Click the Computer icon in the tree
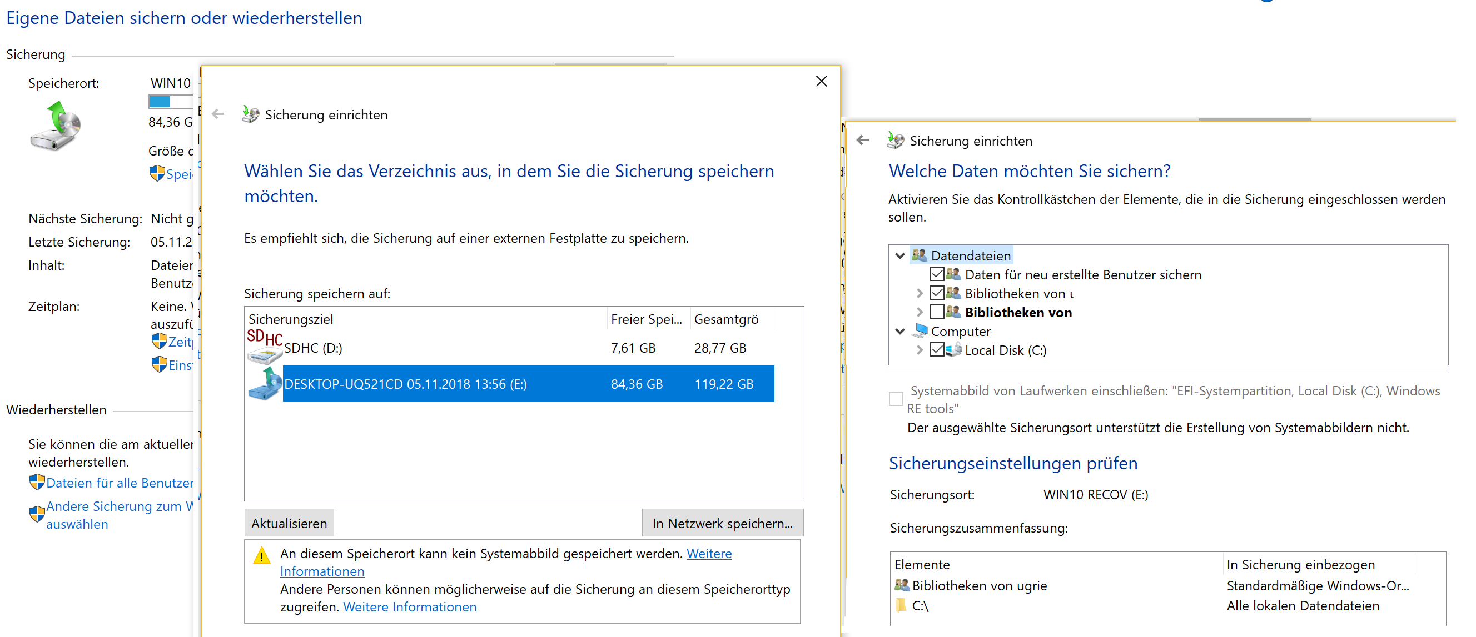 [x=920, y=331]
